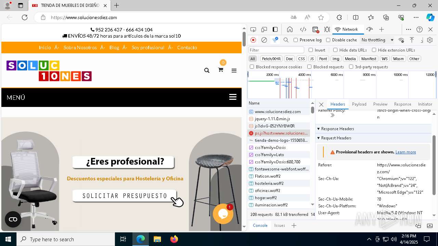Open Browser extensions puzzle icon
The width and height of the screenshot is (438, 246).
[339, 17]
